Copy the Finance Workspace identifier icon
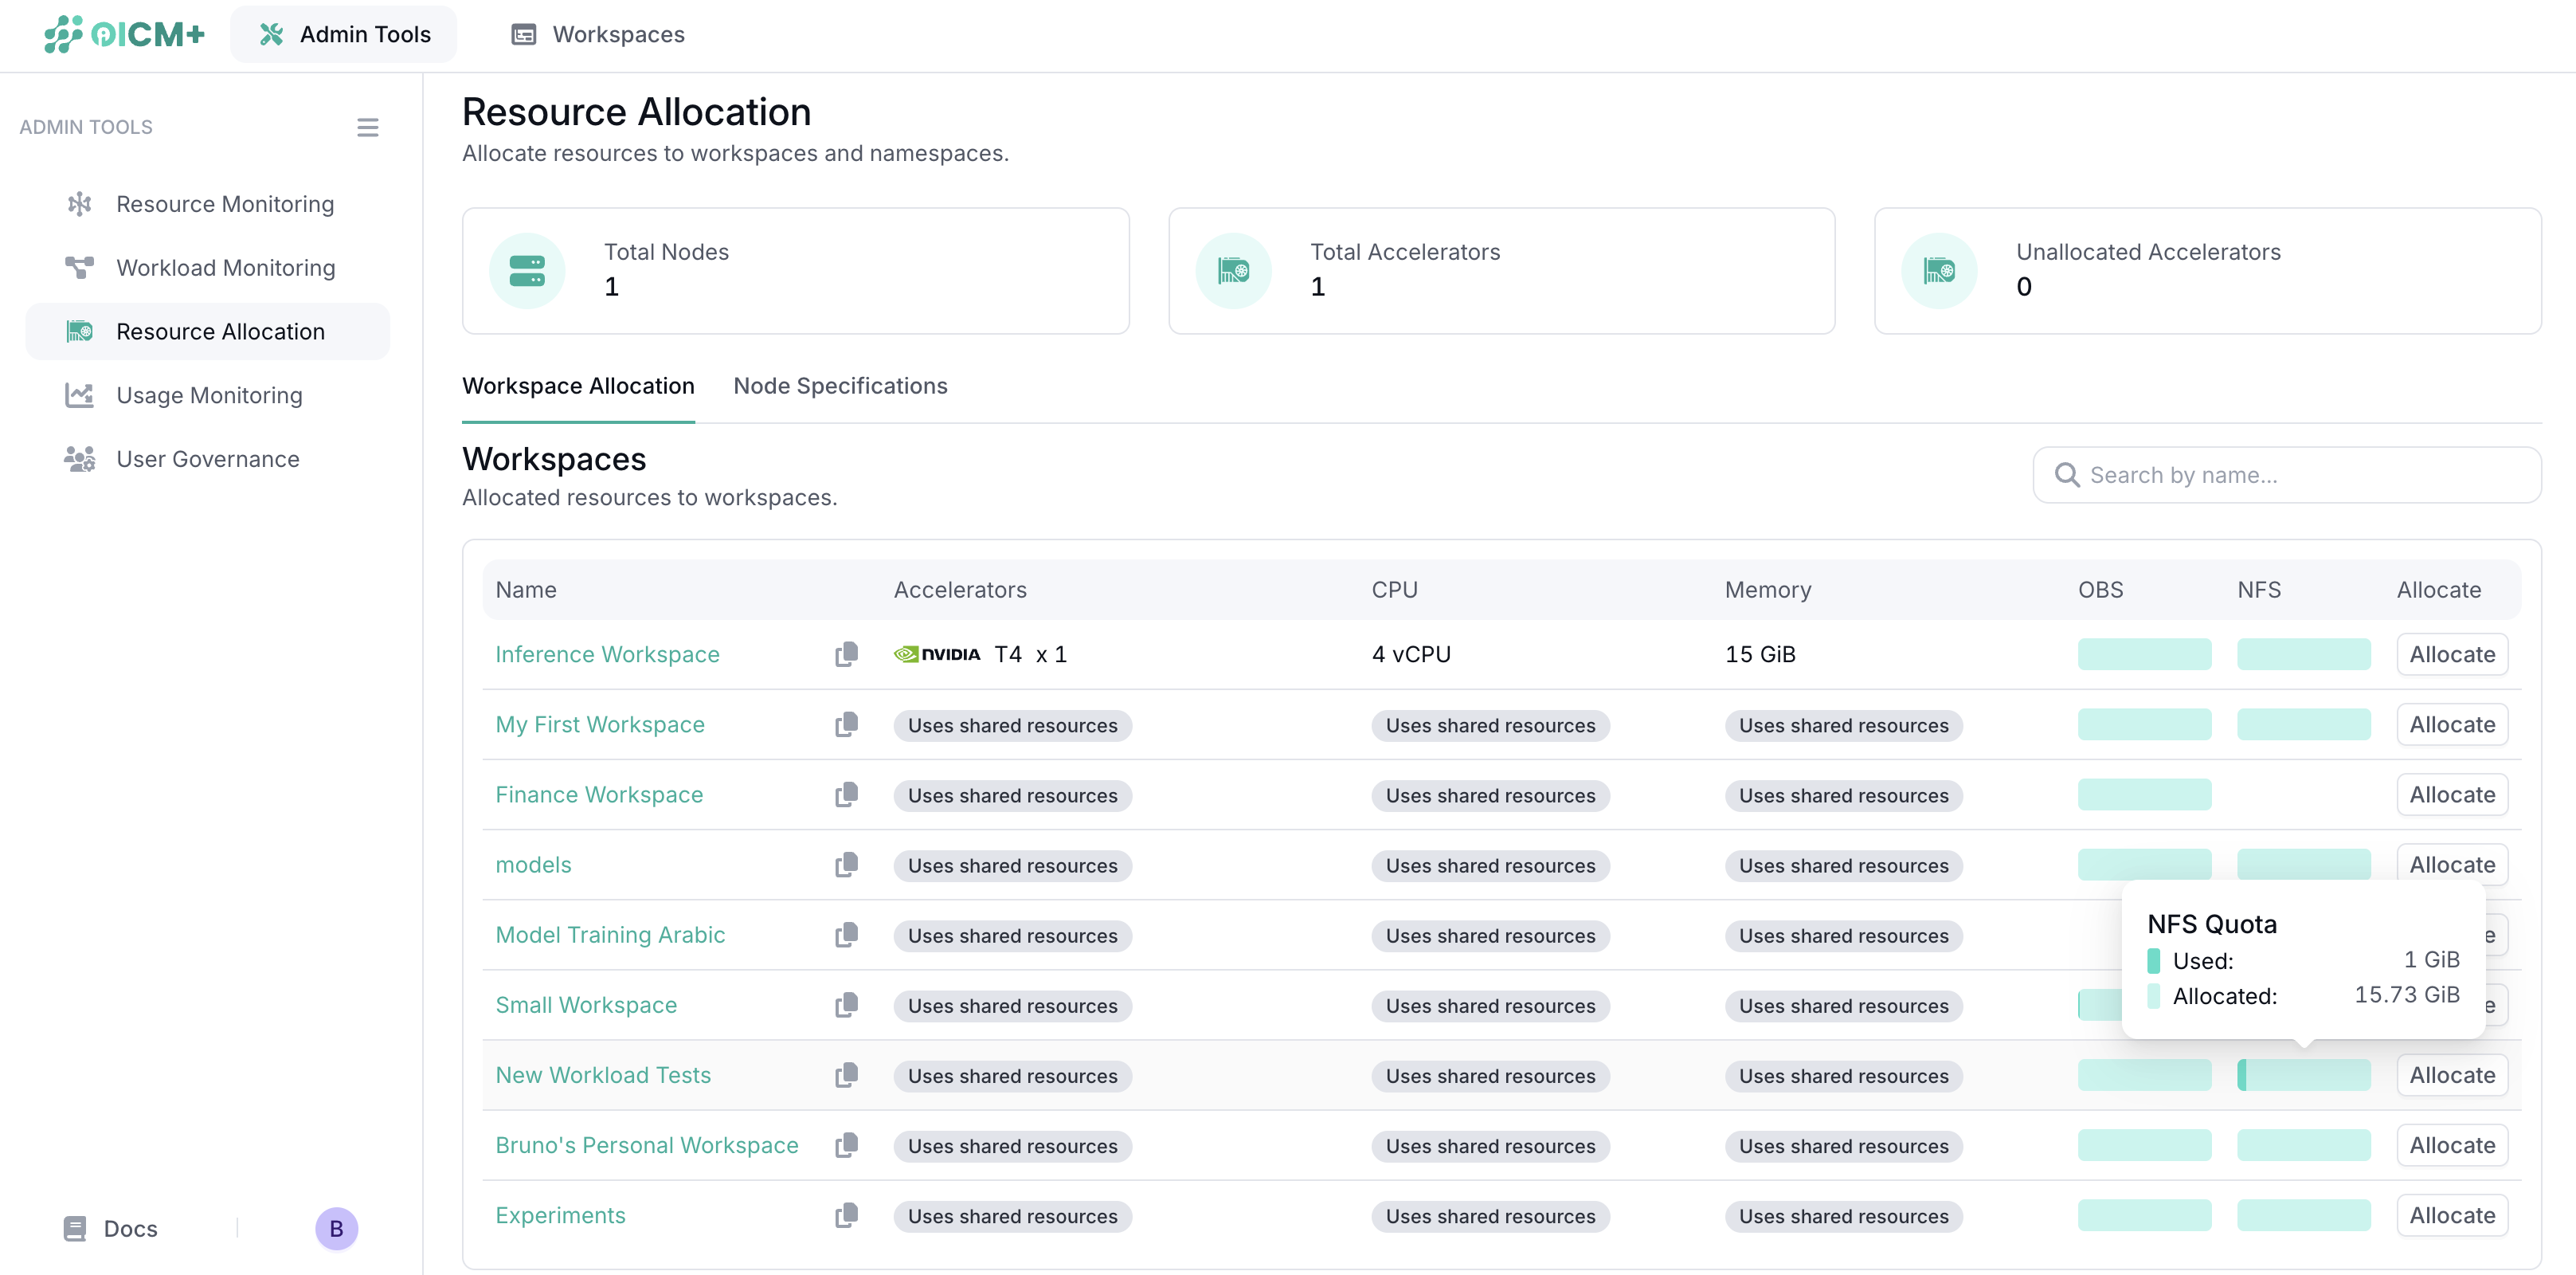The height and width of the screenshot is (1275, 2576). tap(846, 794)
